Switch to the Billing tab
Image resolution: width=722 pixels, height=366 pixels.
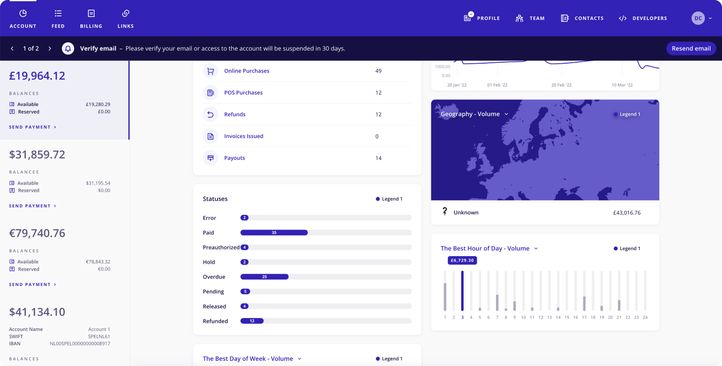coord(91,19)
